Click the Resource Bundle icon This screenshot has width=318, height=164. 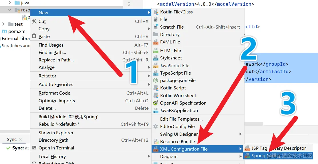(156, 141)
